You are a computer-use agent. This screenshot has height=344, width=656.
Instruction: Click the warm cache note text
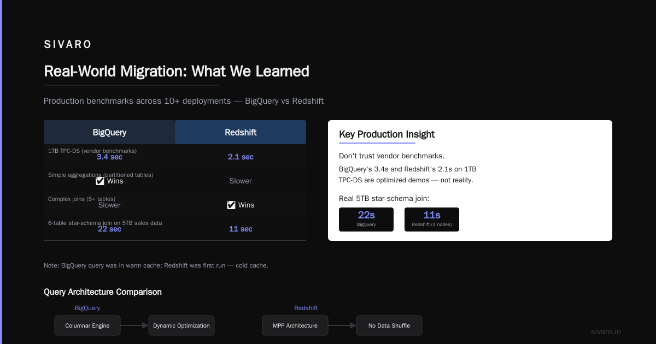click(x=156, y=265)
